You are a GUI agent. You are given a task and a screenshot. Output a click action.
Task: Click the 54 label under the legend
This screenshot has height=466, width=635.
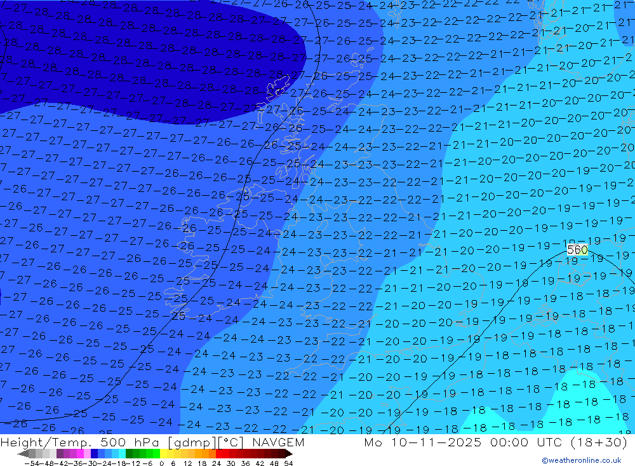click(288, 463)
